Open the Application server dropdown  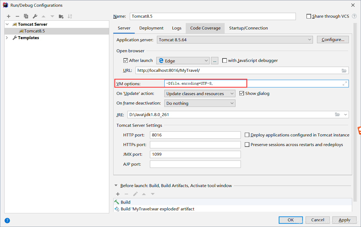click(x=235, y=40)
